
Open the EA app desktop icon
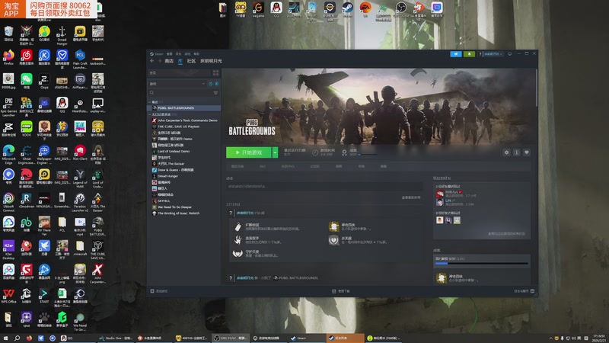365,9
